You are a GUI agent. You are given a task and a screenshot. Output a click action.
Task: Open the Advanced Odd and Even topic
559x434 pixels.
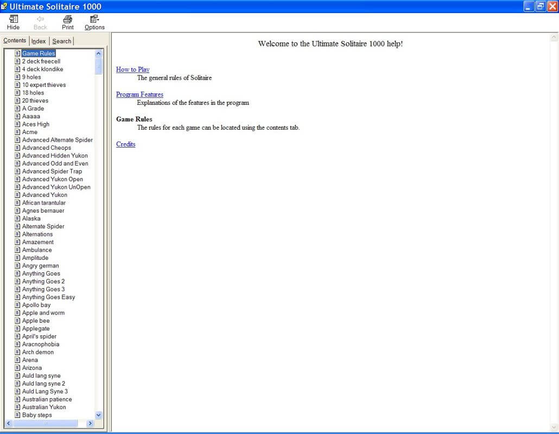[55, 163]
